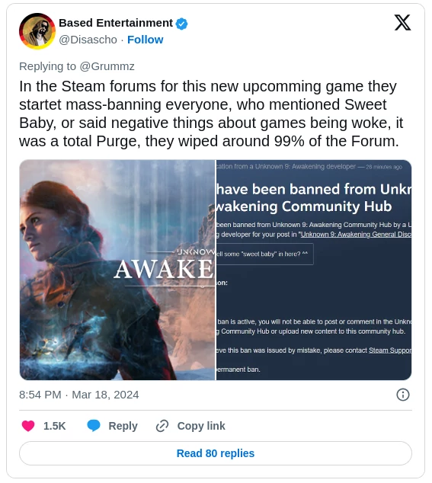The width and height of the screenshot is (432, 483).
Task: Open the @Disascho handle link
Action: (88, 40)
